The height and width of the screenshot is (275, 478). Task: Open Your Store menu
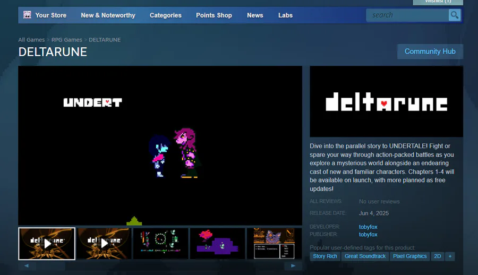click(x=50, y=15)
